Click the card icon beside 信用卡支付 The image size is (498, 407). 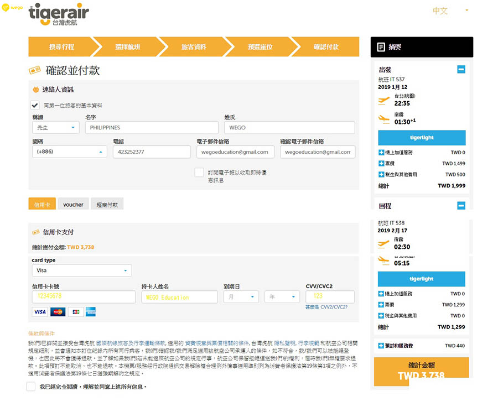click(x=36, y=232)
